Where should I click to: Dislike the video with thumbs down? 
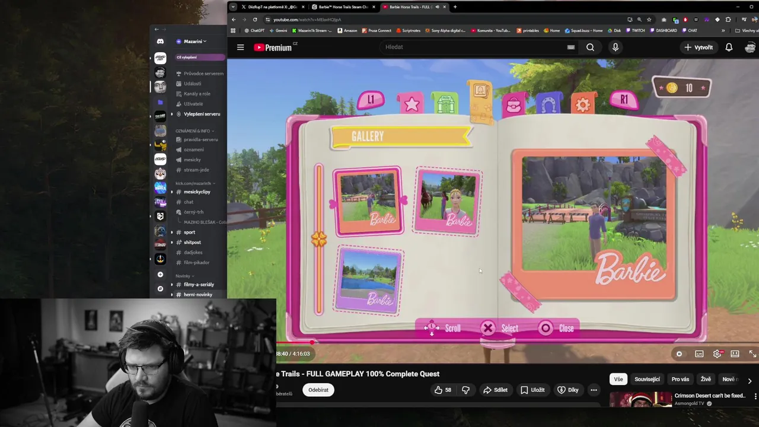click(x=465, y=390)
